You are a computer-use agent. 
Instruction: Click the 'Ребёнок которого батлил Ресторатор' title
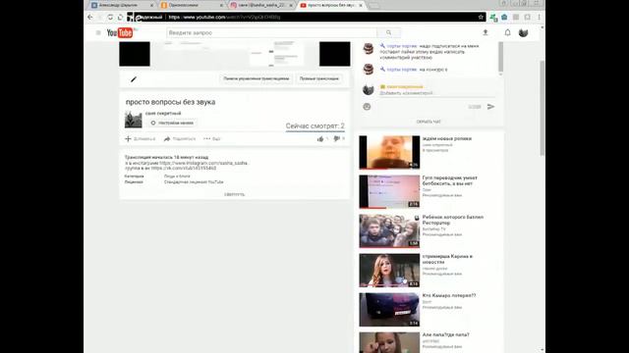452,220
